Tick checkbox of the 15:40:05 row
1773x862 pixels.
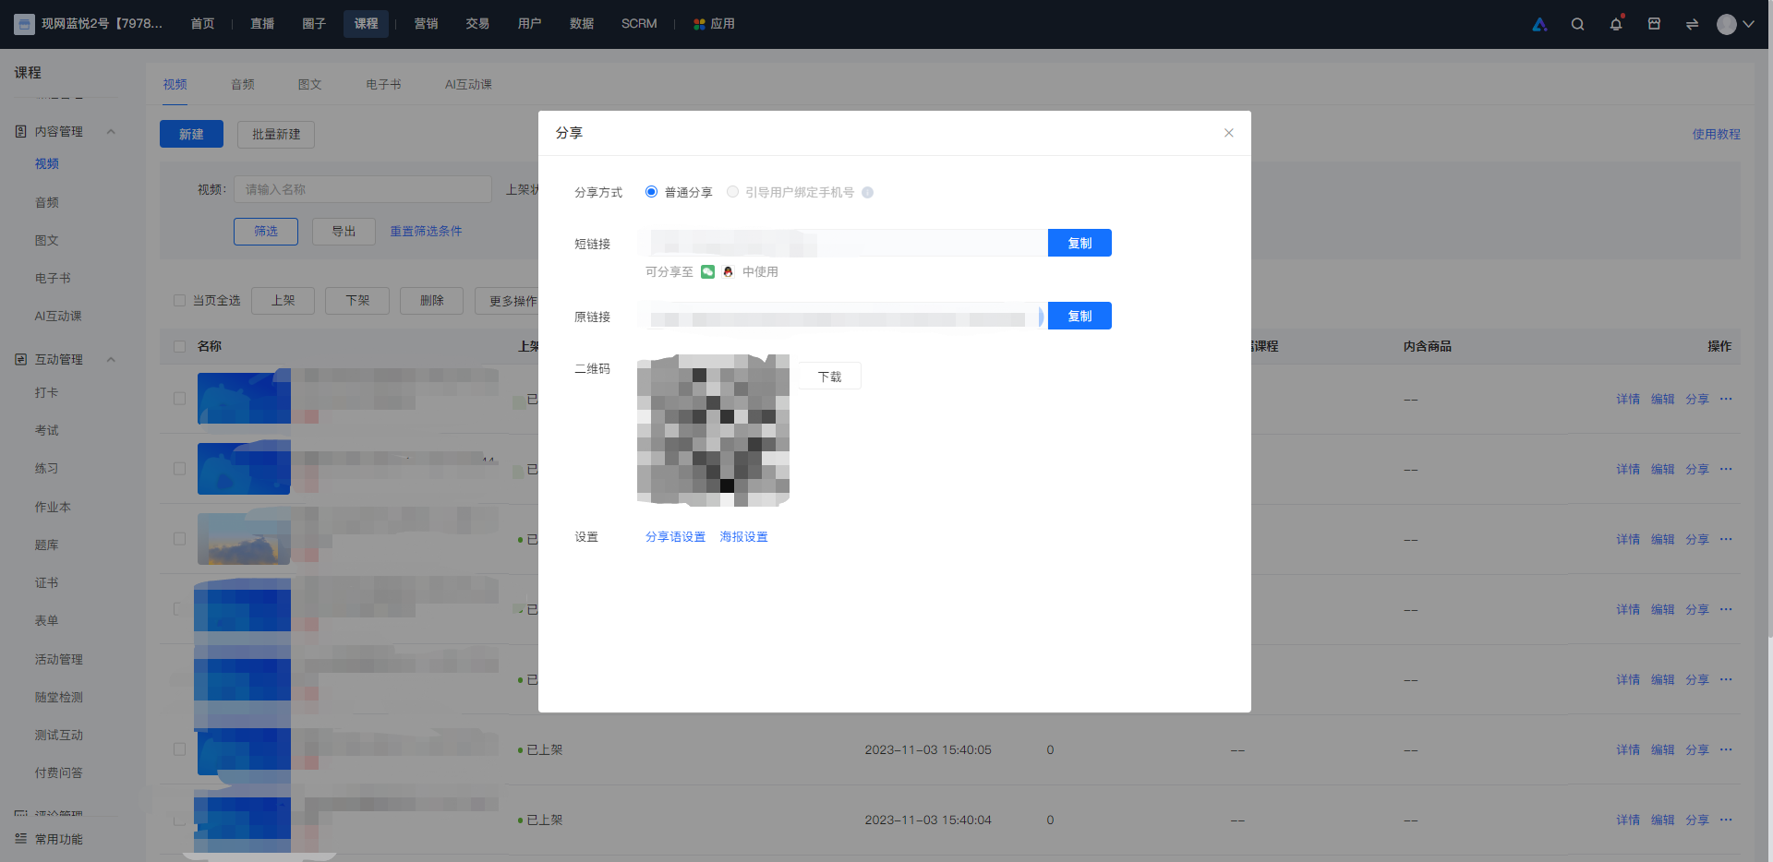[179, 749]
